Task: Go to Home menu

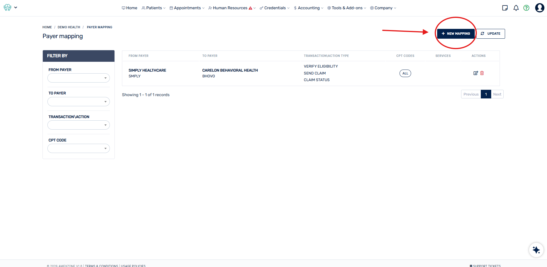Action: 130,8
